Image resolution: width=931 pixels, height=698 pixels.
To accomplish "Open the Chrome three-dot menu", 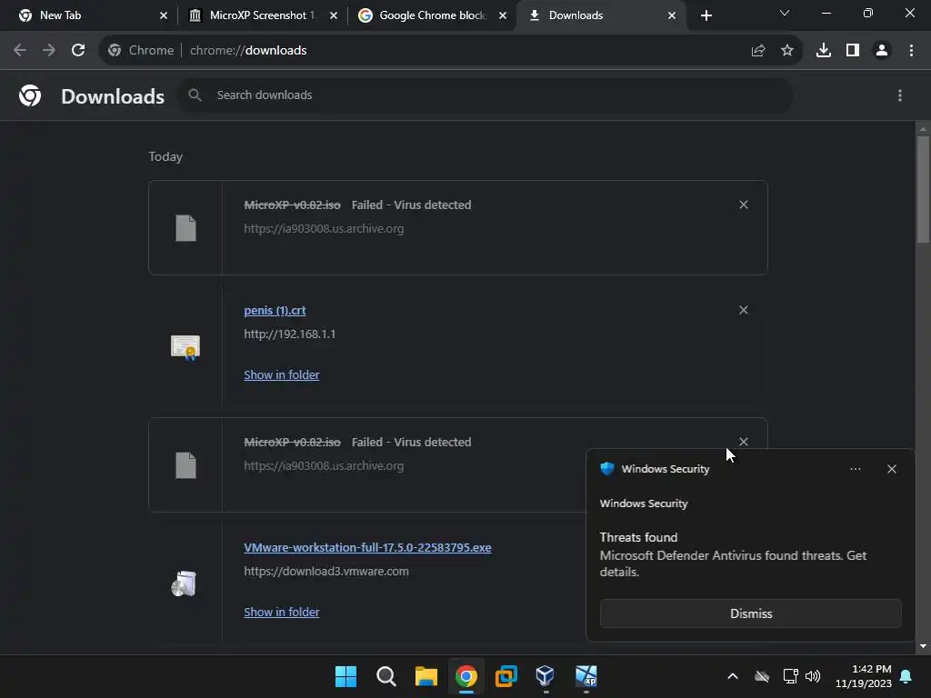I will [911, 51].
